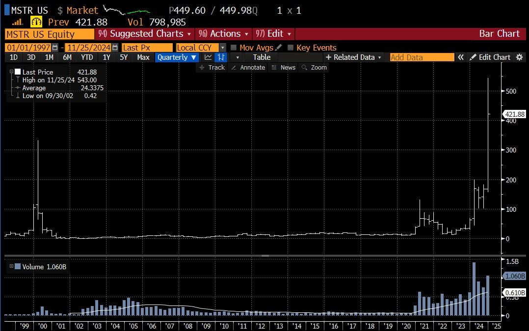
Task: Click the '24 year label on x-axis
Action: click(x=479, y=326)
